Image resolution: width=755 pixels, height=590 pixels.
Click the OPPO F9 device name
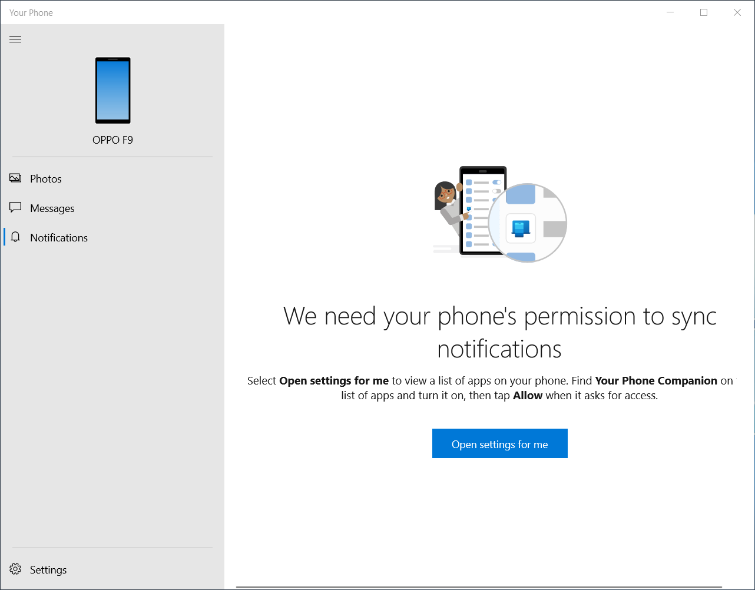coord(112,140)
